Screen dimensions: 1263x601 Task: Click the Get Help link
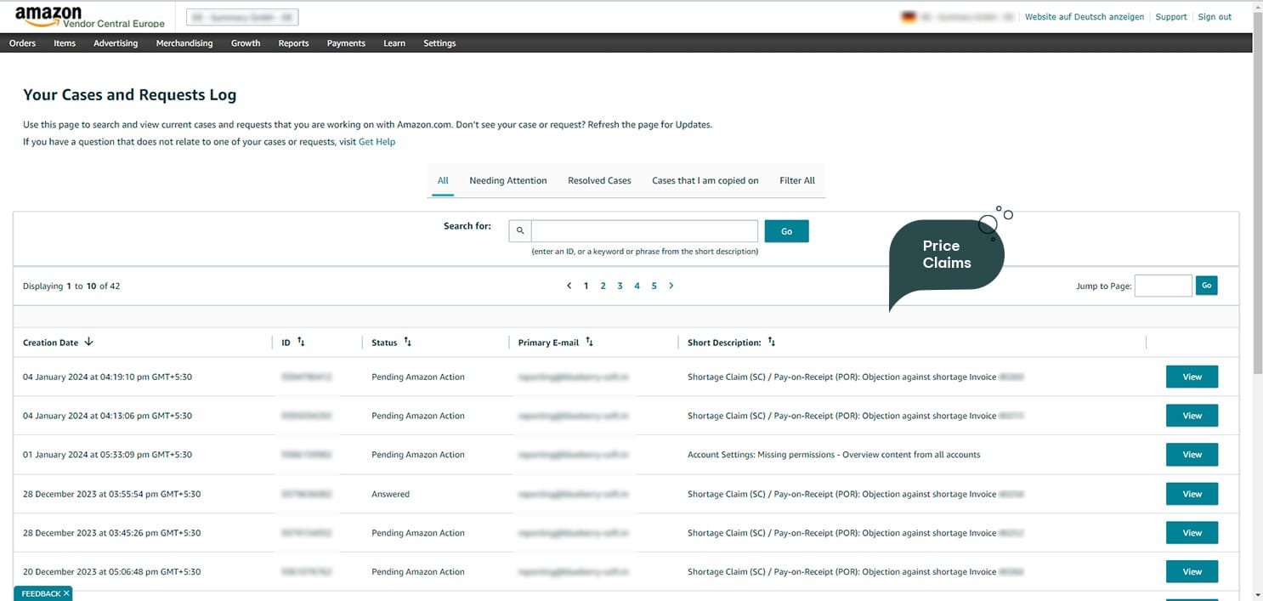pyautogui.click(x=377, y=142)
